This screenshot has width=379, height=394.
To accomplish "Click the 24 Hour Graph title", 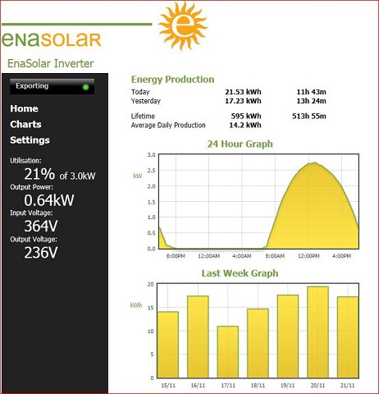I will [x=240, y=144].
